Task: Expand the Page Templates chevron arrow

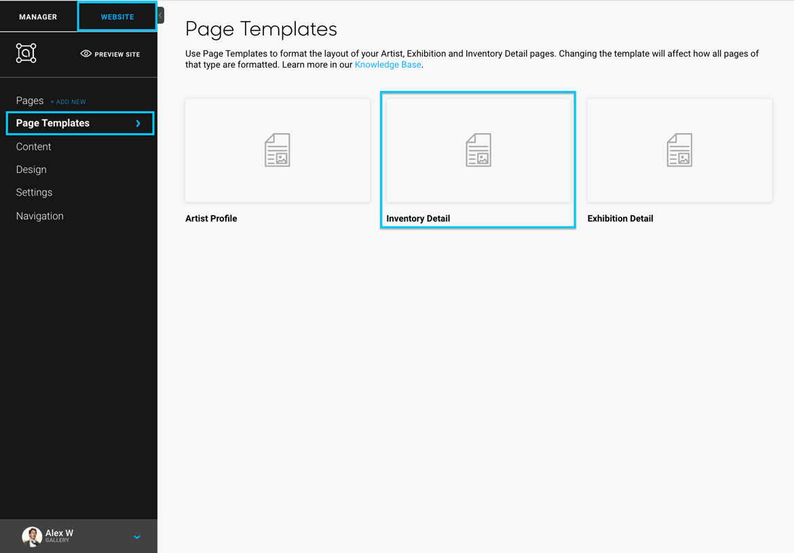Action: 138,123
